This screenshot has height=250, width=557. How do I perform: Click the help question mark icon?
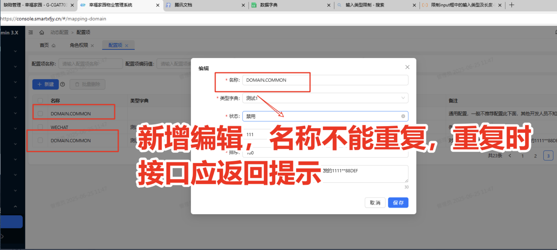click(62, 84)
